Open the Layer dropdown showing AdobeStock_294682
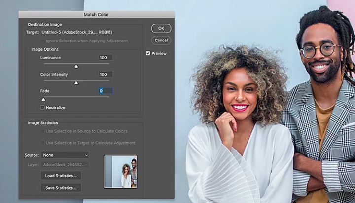The width and height of the screenshot is (355, 203). 65,165
